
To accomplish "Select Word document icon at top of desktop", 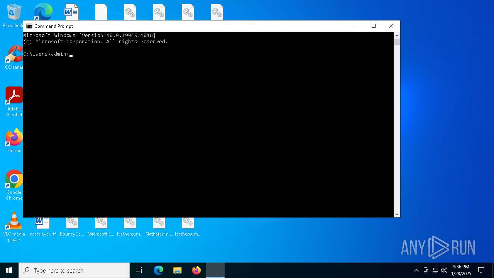I will pyautogui.click(x=71, y=12).
